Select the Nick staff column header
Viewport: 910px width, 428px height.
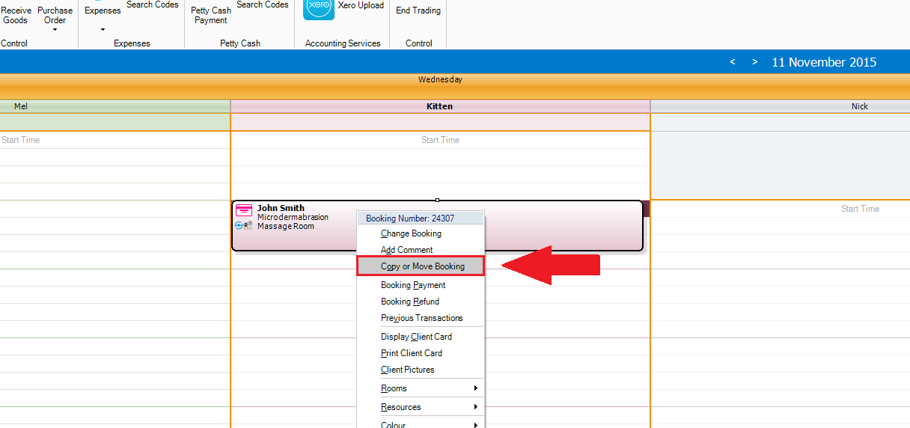tap(859, 106)
